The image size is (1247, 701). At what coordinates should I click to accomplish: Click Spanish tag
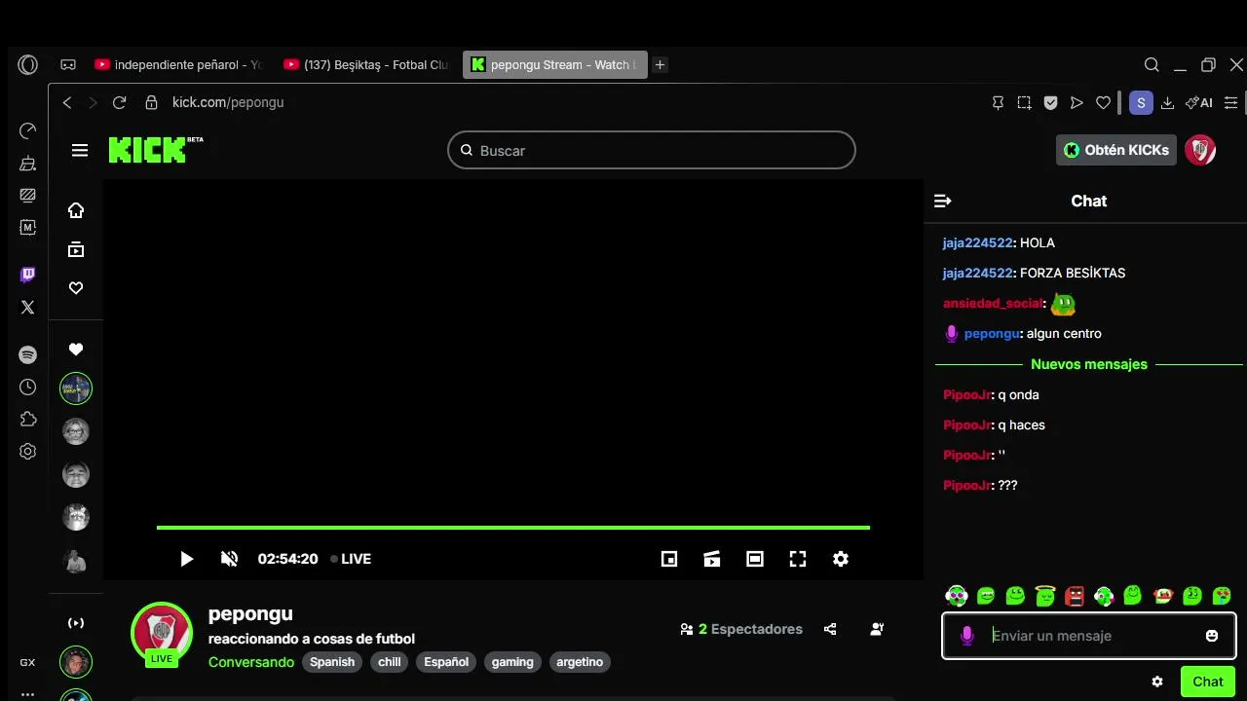pyautogui.click(x=332, y=662)
